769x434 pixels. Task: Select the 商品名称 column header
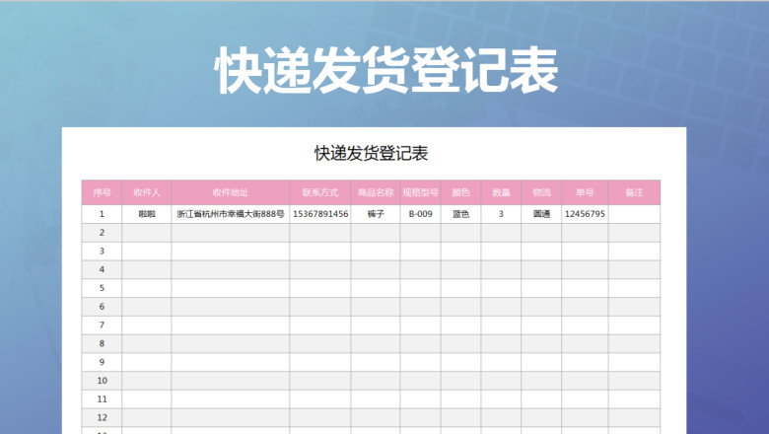(x=376, y=192)
